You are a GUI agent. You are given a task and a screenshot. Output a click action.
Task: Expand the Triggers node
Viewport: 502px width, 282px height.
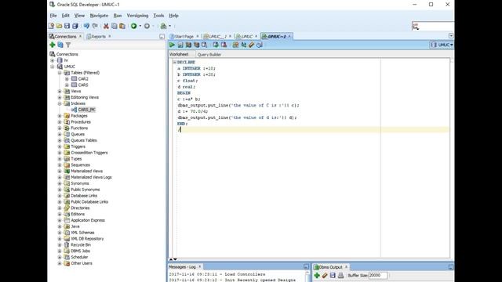coord(60,146)
